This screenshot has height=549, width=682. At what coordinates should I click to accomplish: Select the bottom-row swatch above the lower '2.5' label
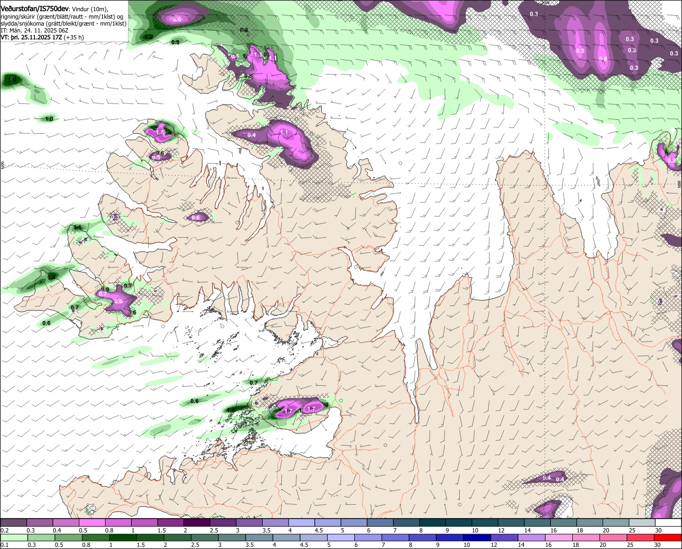pos(205,537)
